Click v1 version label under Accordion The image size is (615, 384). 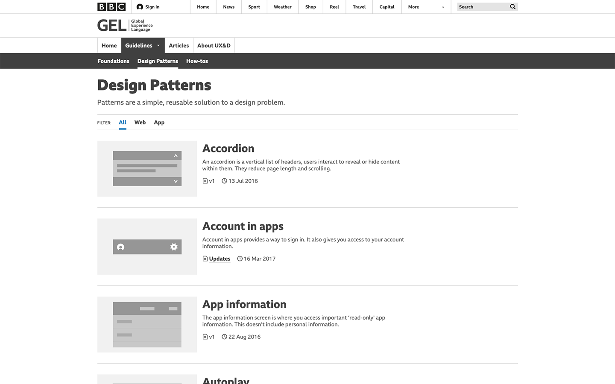212,181
